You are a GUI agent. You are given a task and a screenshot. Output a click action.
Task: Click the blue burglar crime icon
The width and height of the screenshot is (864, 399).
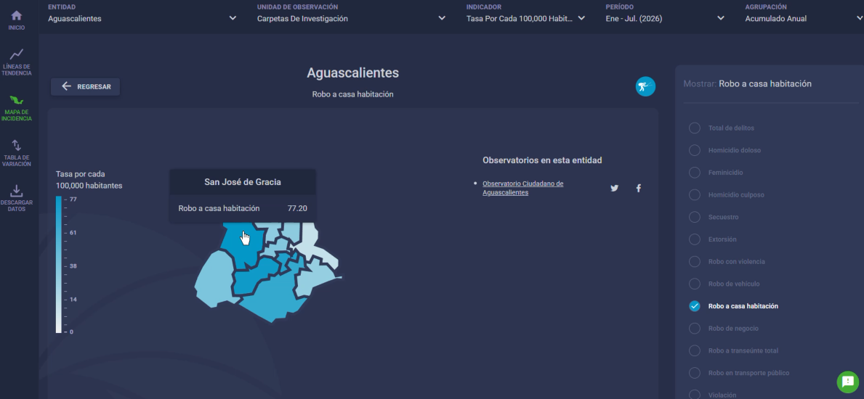(x=645, y=86)
